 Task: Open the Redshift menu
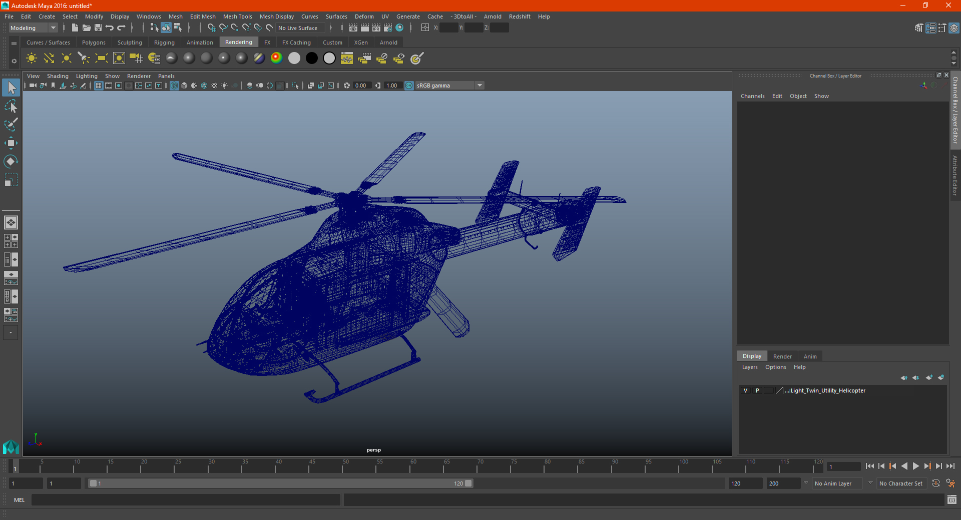click(x=520, y=16)
